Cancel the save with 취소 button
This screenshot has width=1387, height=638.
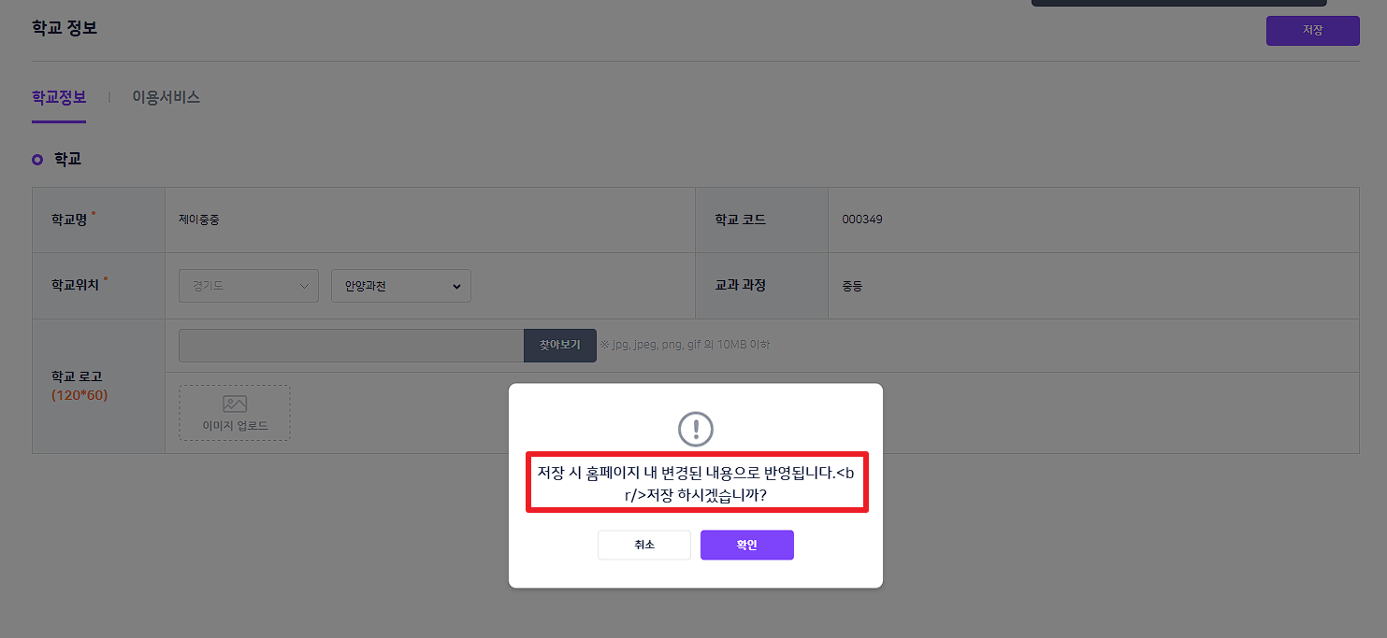(644, 546)
